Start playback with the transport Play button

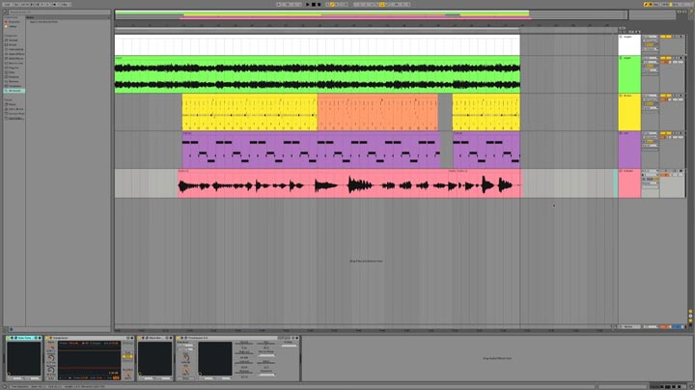(x=308, y=5)
